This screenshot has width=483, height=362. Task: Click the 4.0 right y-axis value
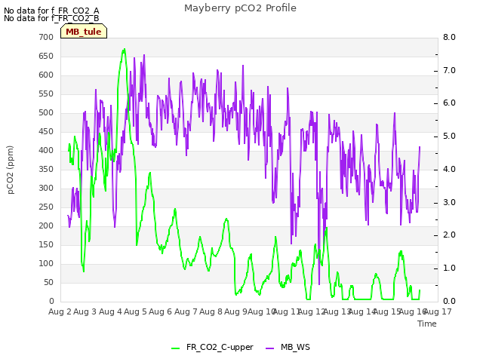[x=449, y=169]
